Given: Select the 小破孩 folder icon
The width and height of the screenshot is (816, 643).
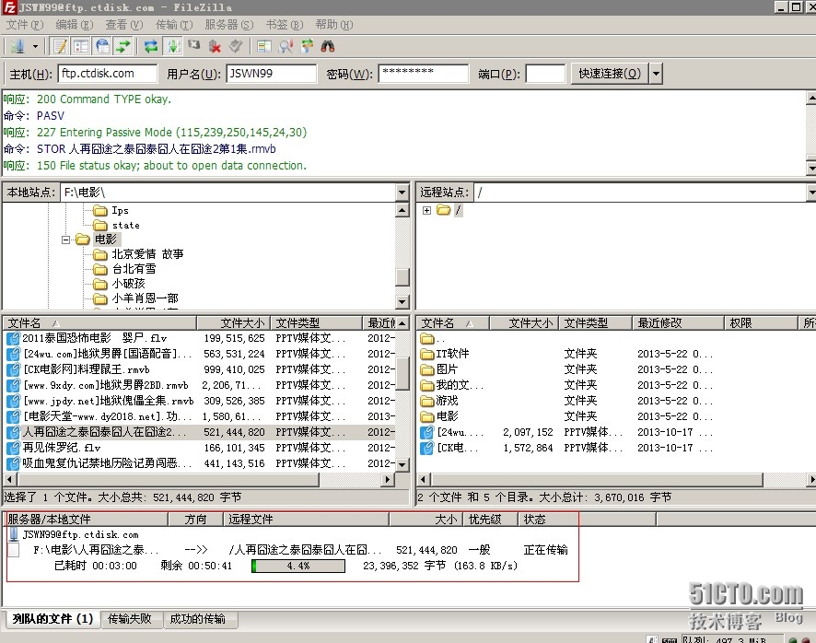Looking at the screenshot, I should [99, 284].
